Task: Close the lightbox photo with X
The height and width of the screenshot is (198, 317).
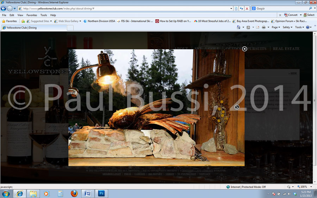Action: click(x=244, y=49)
